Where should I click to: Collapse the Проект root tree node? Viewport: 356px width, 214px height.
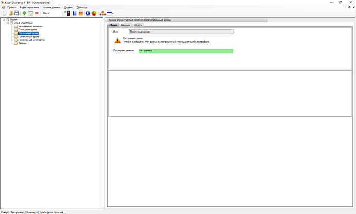click(4, 19)
